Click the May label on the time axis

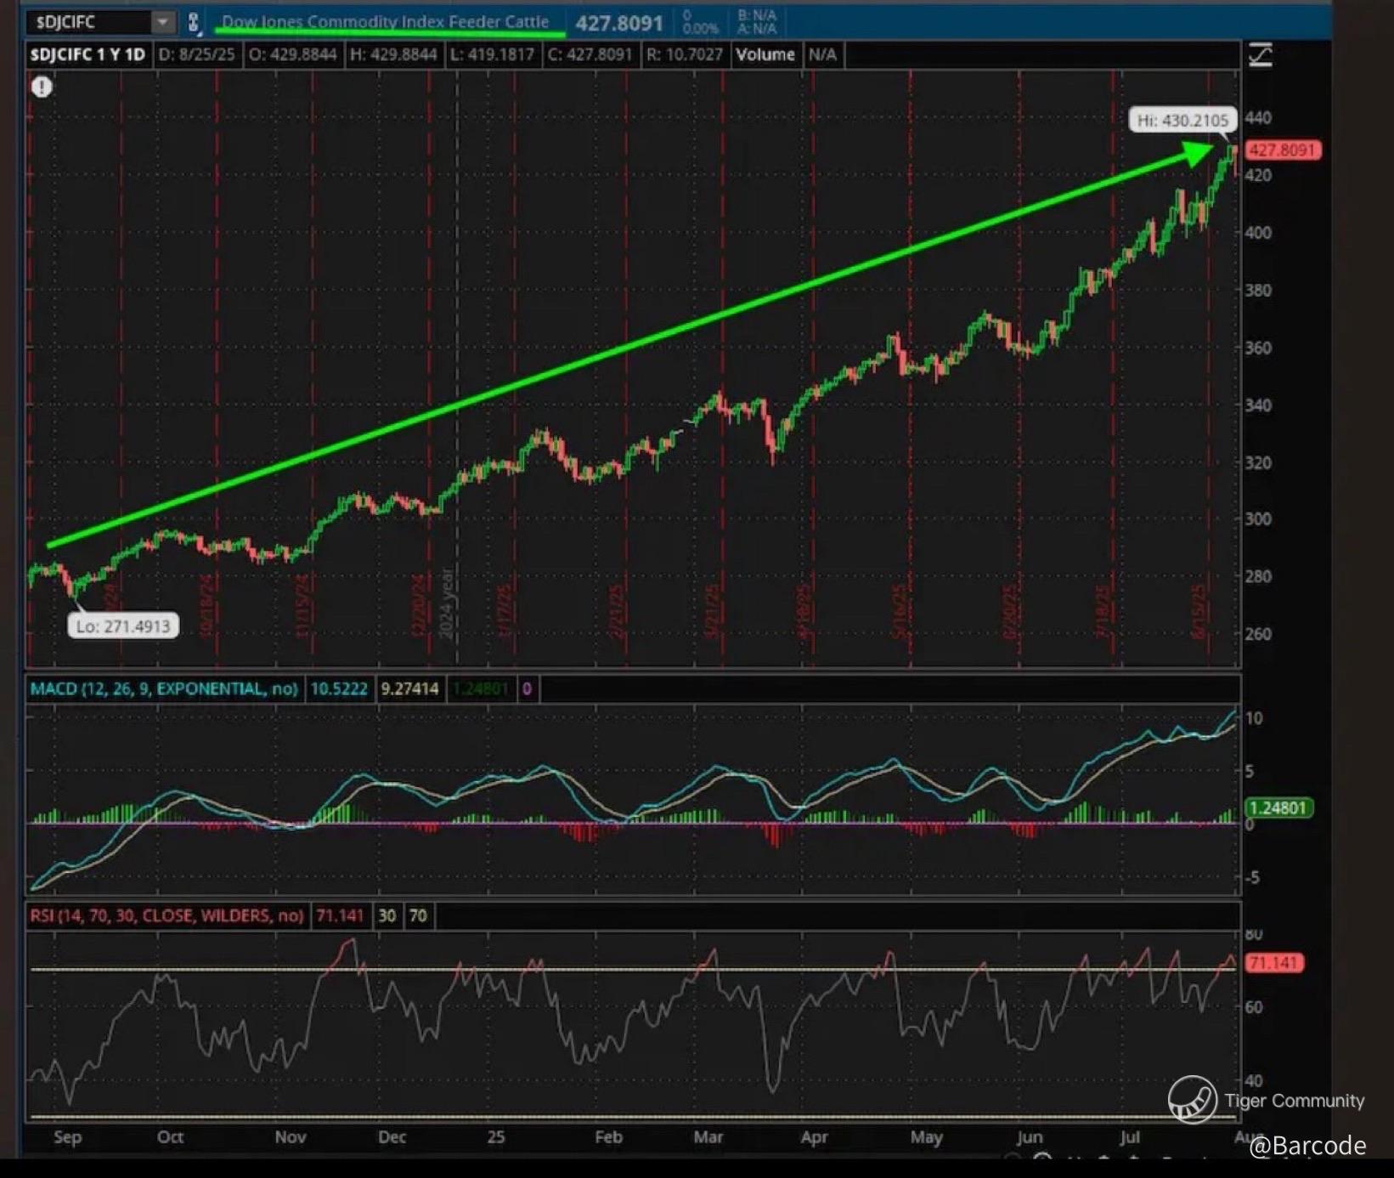[927, 1137]
